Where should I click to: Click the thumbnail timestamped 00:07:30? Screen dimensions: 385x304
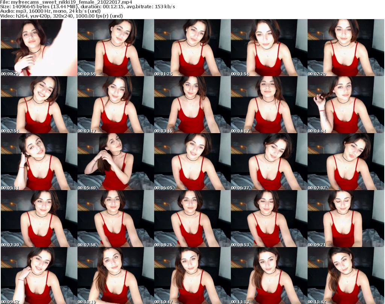click(x=39, y=219)
